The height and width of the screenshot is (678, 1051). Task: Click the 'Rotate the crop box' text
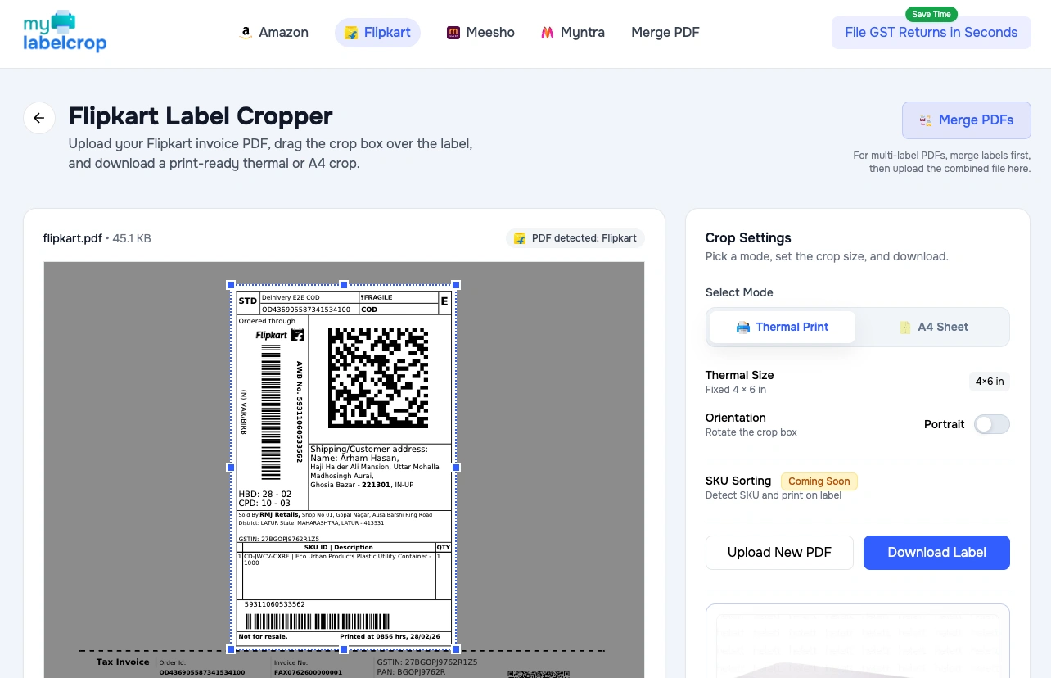(x=751, y=432)
